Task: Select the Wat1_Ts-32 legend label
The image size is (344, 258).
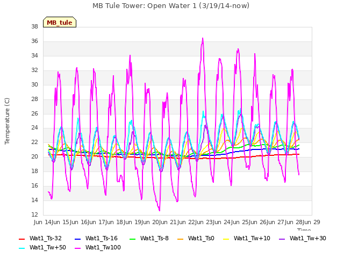Action: [46, 238]
